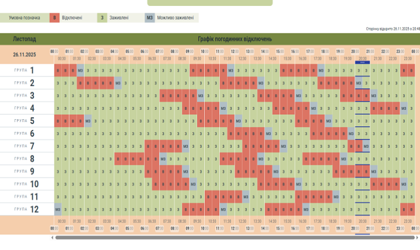Click the horizontal scrollbar thumb
Image resolution: width=420 pixels, height=250 pixels.
pyautogui.click(x=234, y=238)
